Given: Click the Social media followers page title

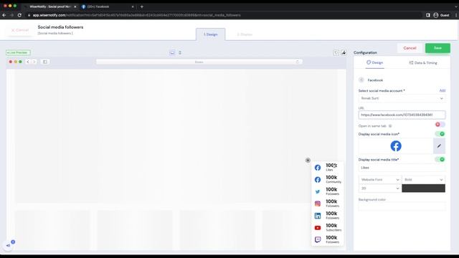Looking at the screenshot, I should point(60,27).
